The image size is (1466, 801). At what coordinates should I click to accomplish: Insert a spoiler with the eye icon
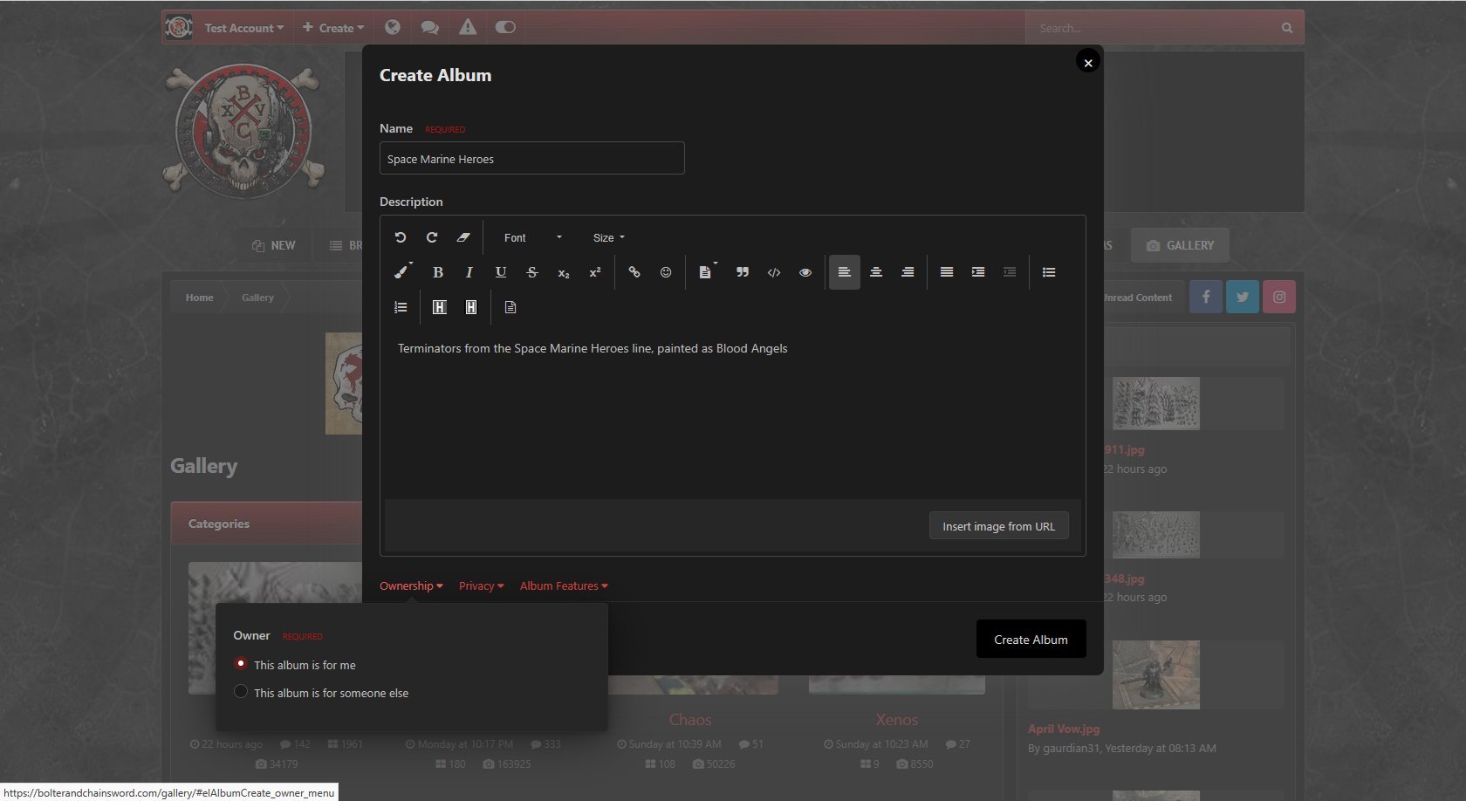[805, 272]
